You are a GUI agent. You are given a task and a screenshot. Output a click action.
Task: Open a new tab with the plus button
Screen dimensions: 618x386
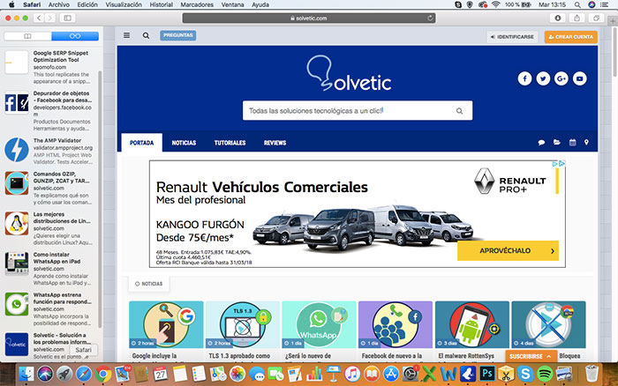(x=613, y=22)
